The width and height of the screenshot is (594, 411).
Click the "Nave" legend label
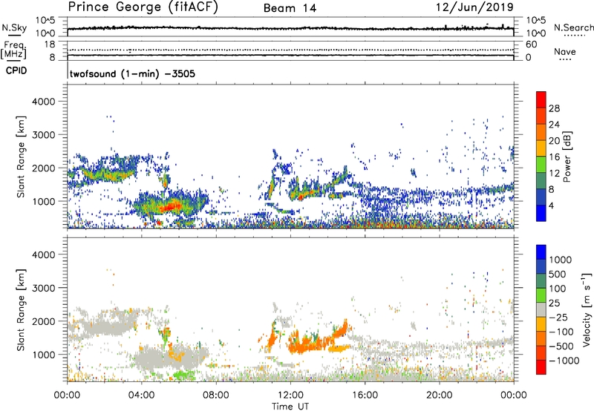pos(565,51)
